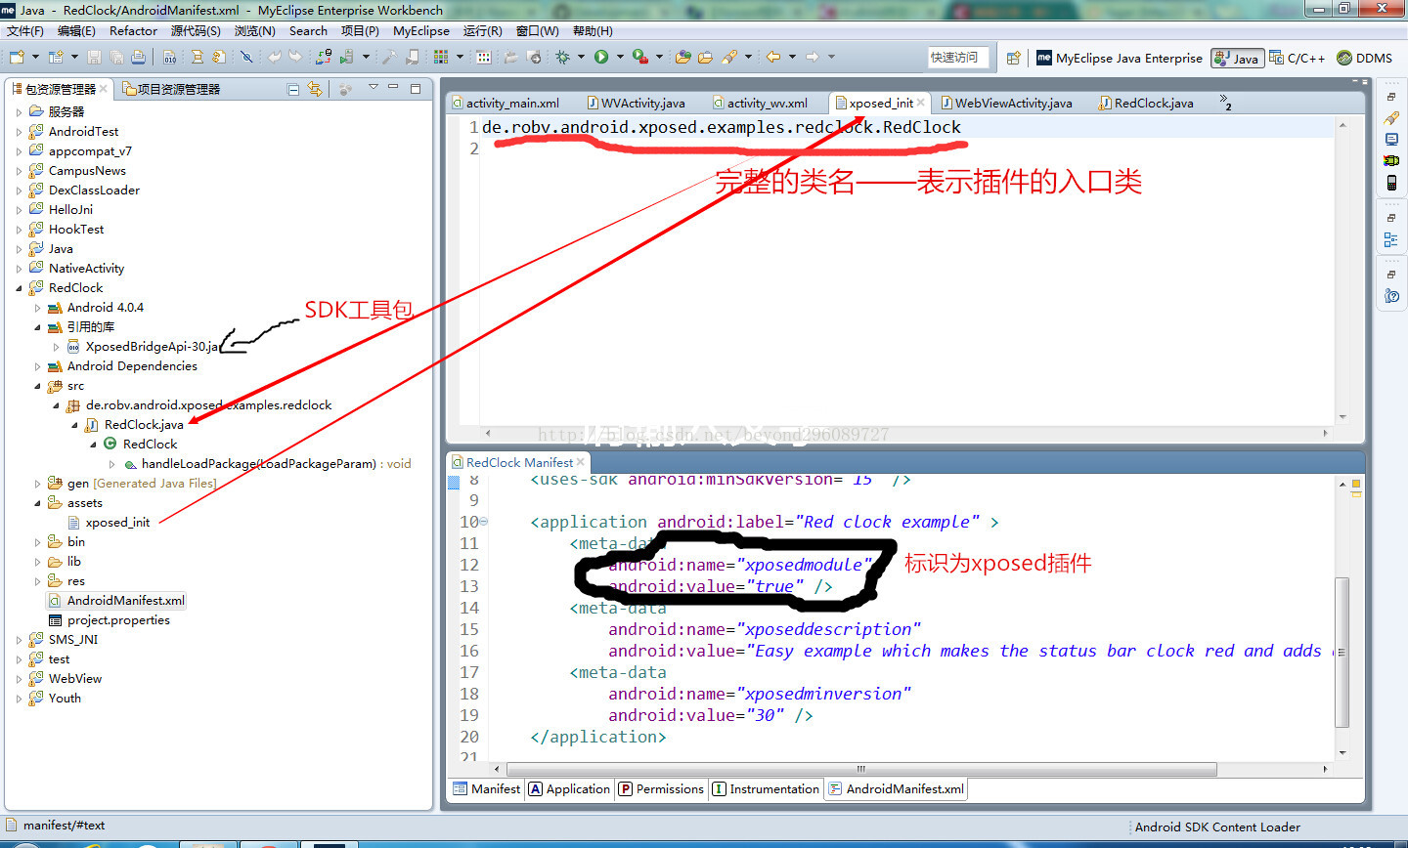Select xposed_init file under assets

click(109, 523)
